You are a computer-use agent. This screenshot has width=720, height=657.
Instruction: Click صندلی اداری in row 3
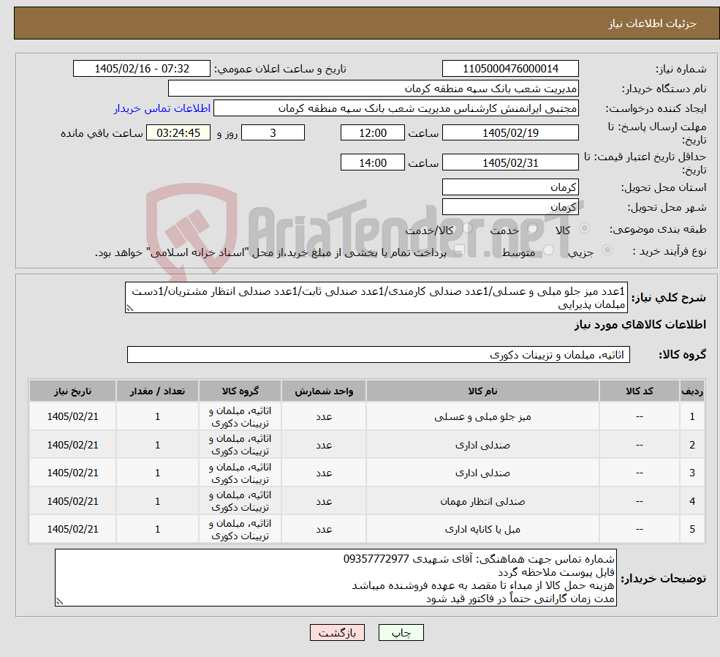(x=482, y=473)
